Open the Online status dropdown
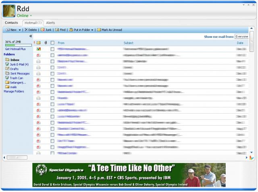The image size is (258, 192). coord(31,16)
